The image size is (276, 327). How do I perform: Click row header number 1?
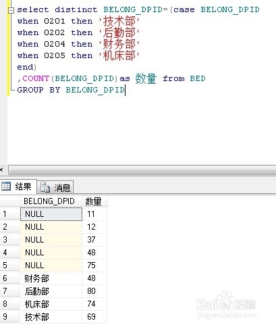pyautogui.click(x=10, y=214)
